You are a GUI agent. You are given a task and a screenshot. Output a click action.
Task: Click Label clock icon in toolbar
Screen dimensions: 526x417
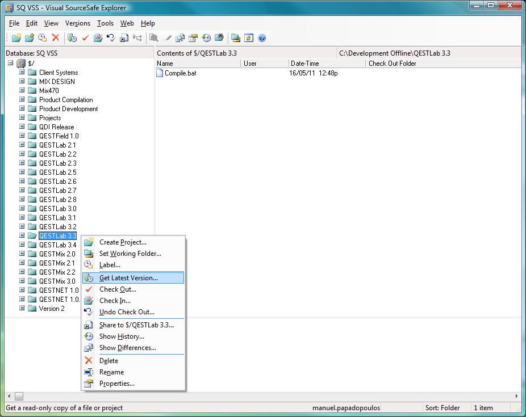pos(43,38)
